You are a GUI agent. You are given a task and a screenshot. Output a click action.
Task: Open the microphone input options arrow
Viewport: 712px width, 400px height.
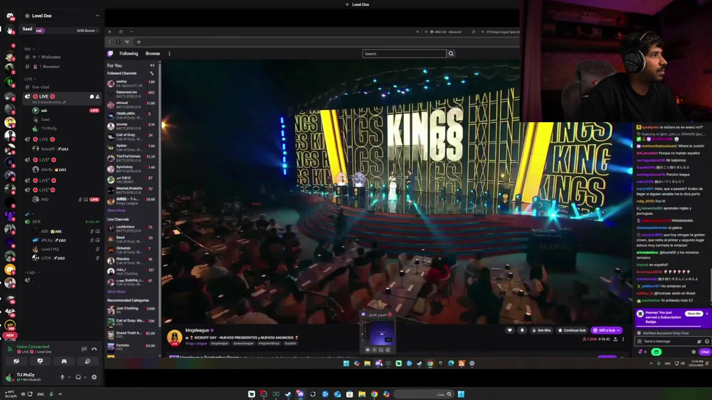(69, 377)
